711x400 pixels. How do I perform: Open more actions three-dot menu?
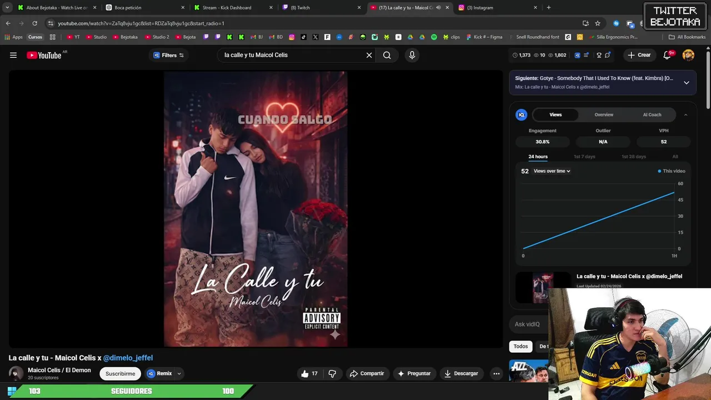[x=497, y=373]
